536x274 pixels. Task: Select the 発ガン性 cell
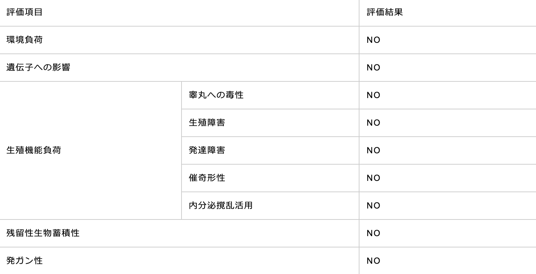click(x=179, y=261)
